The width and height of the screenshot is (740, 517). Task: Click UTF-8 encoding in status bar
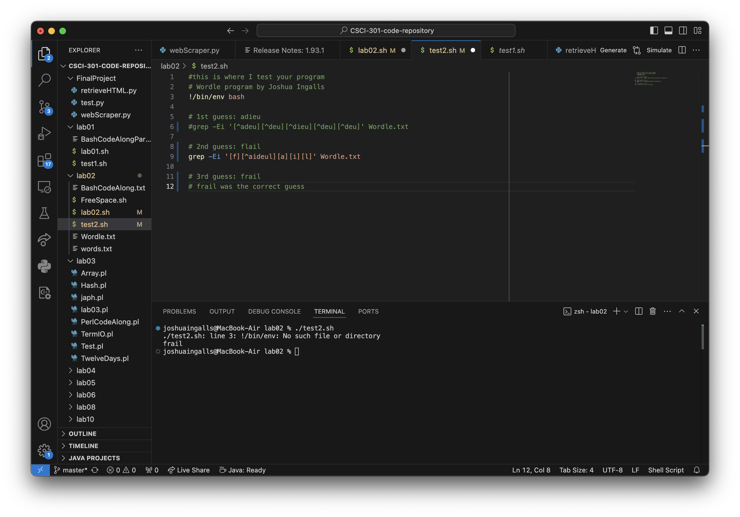click(x=612, y=470)
